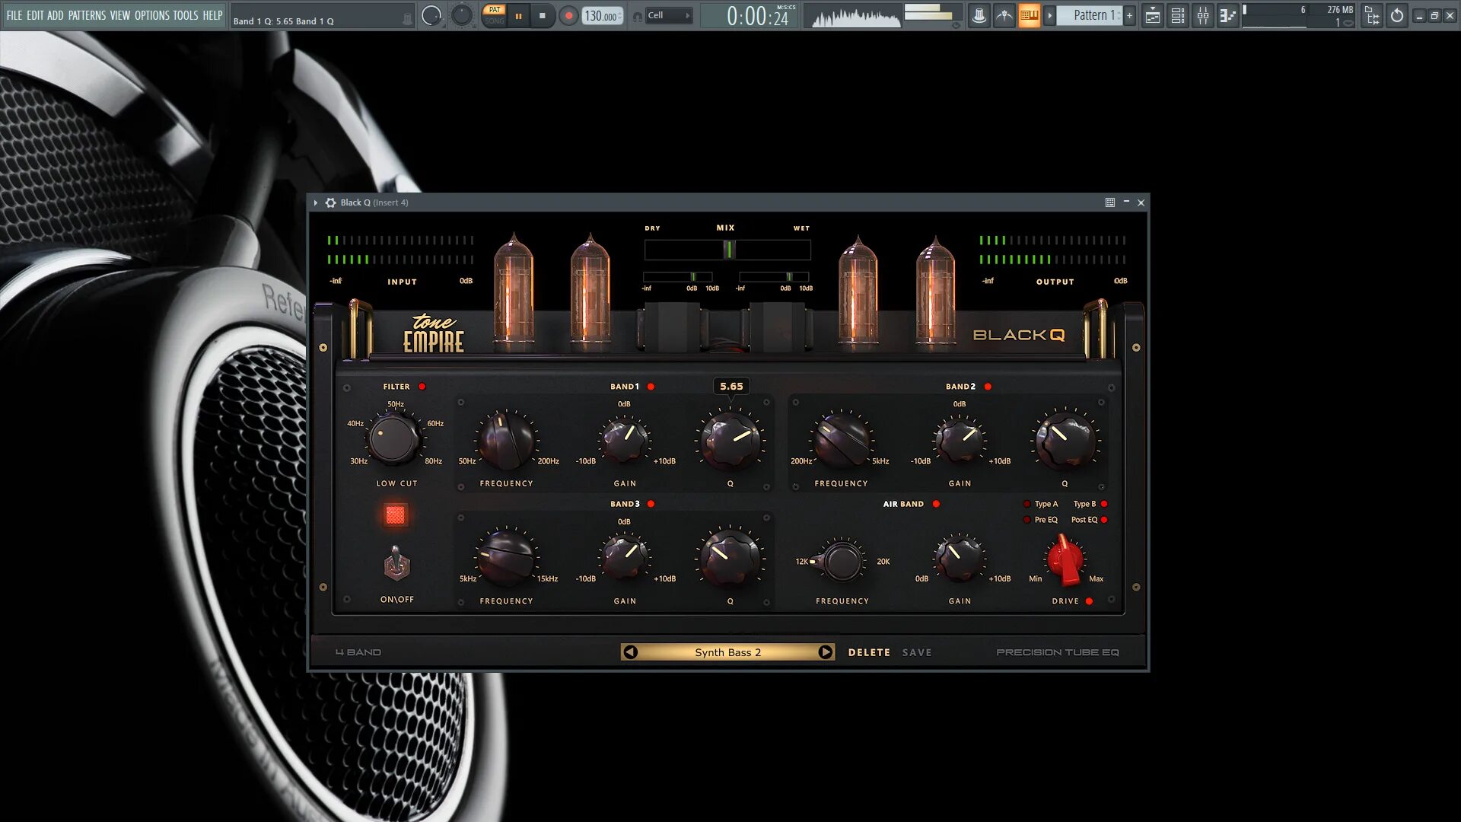The image size is (1461, 822).
Task: Select previous preset arrow before Synth Bass 2
Action: coord(630,652)
